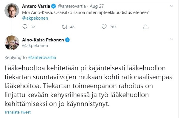Click @anterovartia in Replying to line
The height and width of the screenshot is (118, 186).
click(42, 58)
